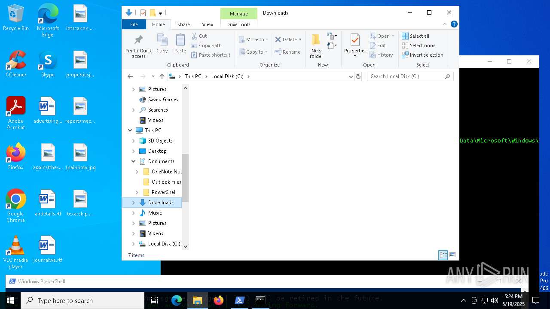Click the Copy ribbon button

point(162,44)
